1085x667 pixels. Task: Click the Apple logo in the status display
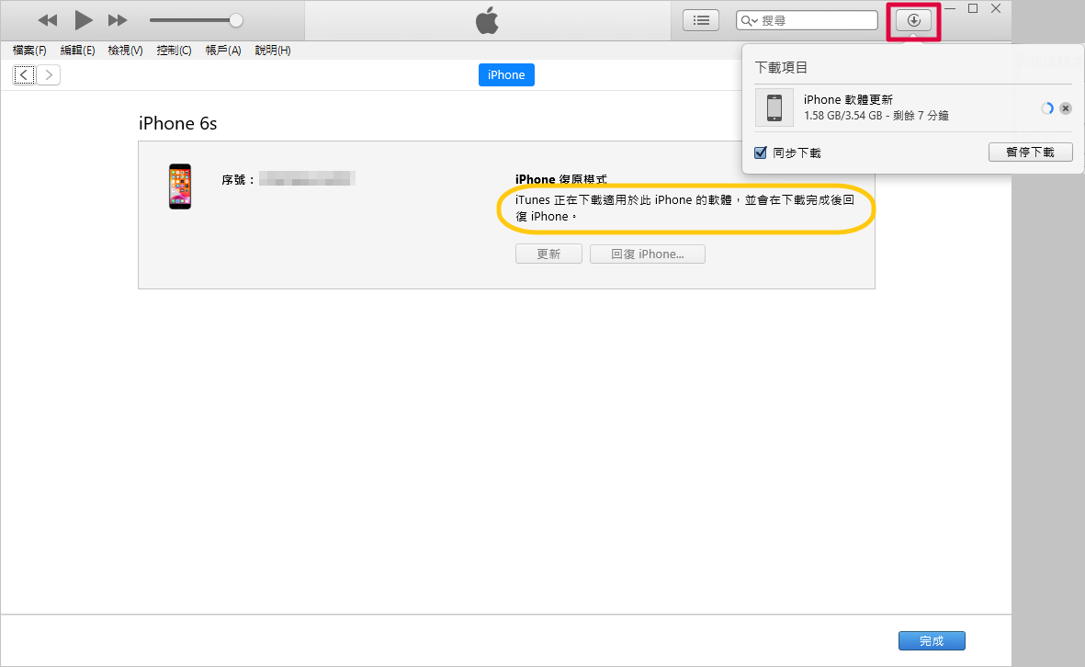[487, 20]
